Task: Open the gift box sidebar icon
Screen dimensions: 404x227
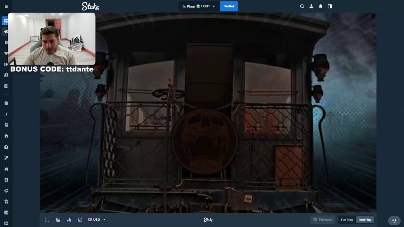Action: [x=6, y=202]
